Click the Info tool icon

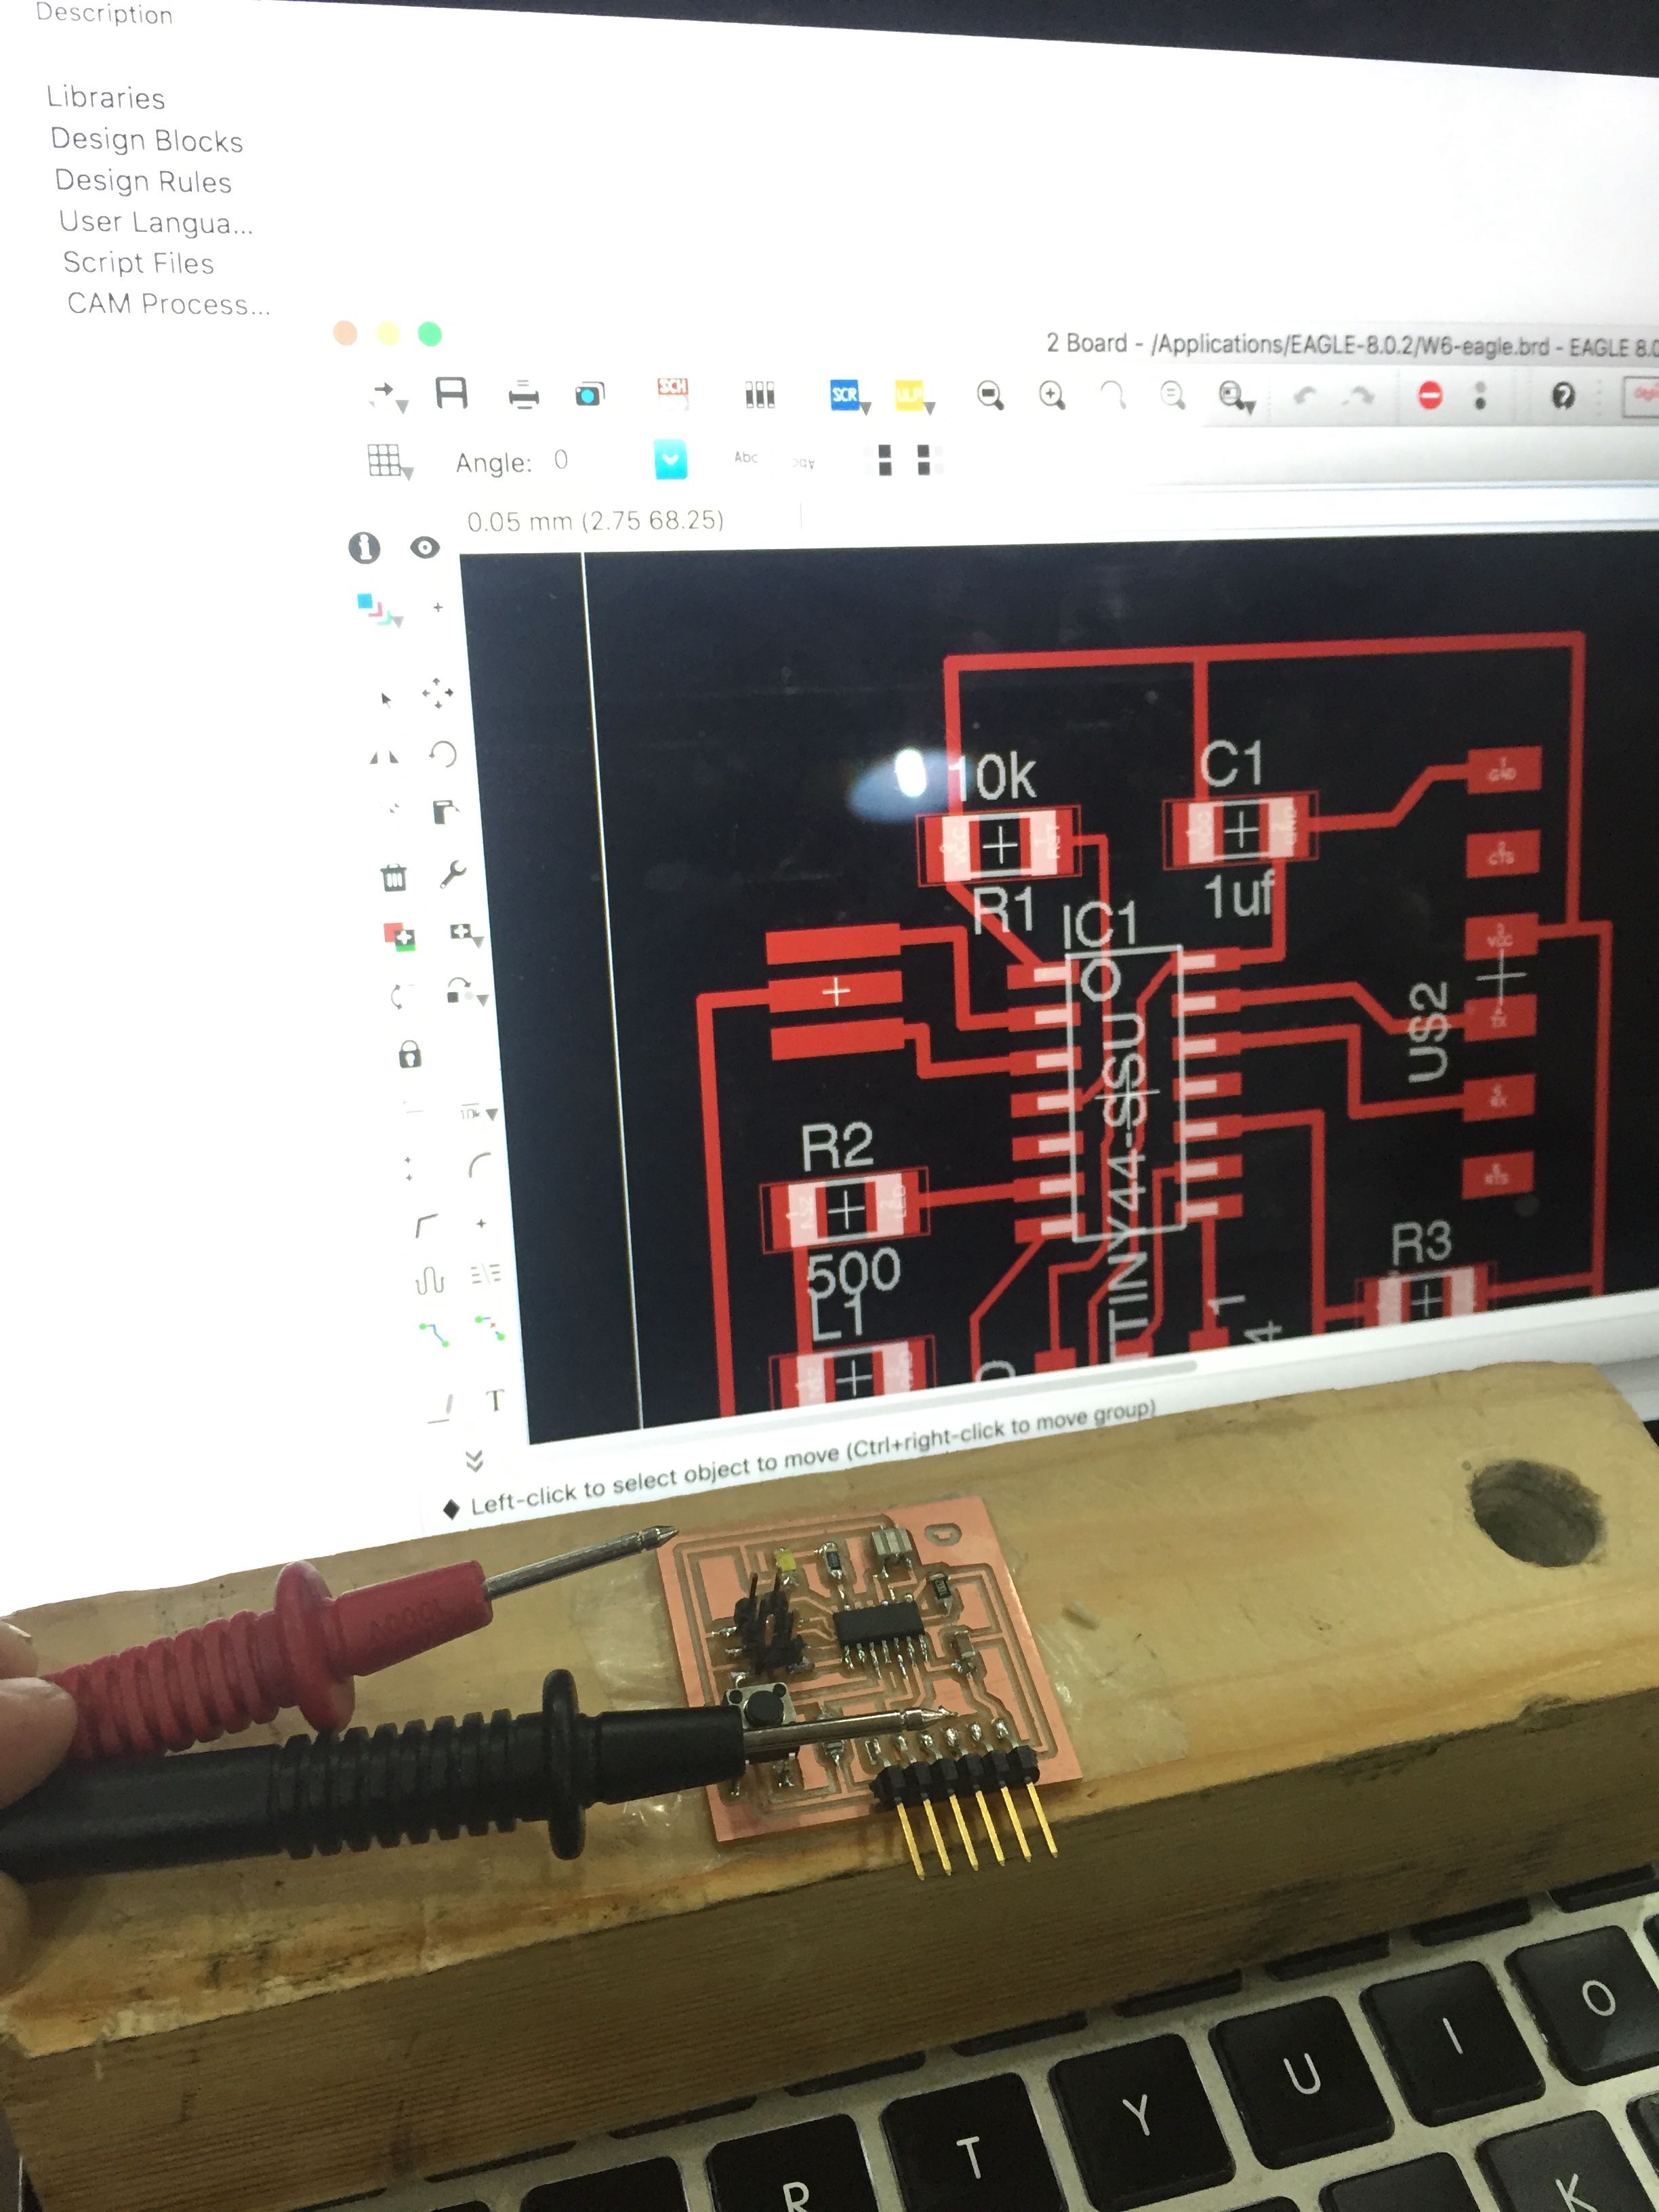[x=364, y=547]
